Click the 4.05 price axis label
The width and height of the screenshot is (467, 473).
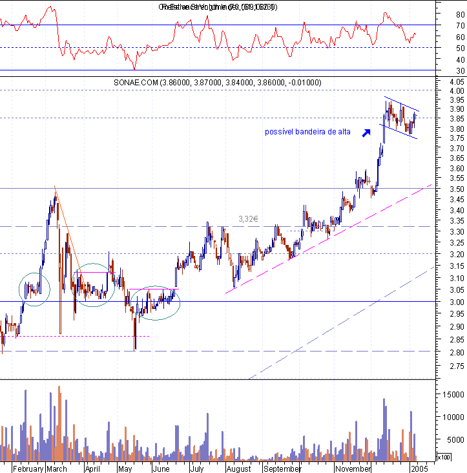pos(457,83)
